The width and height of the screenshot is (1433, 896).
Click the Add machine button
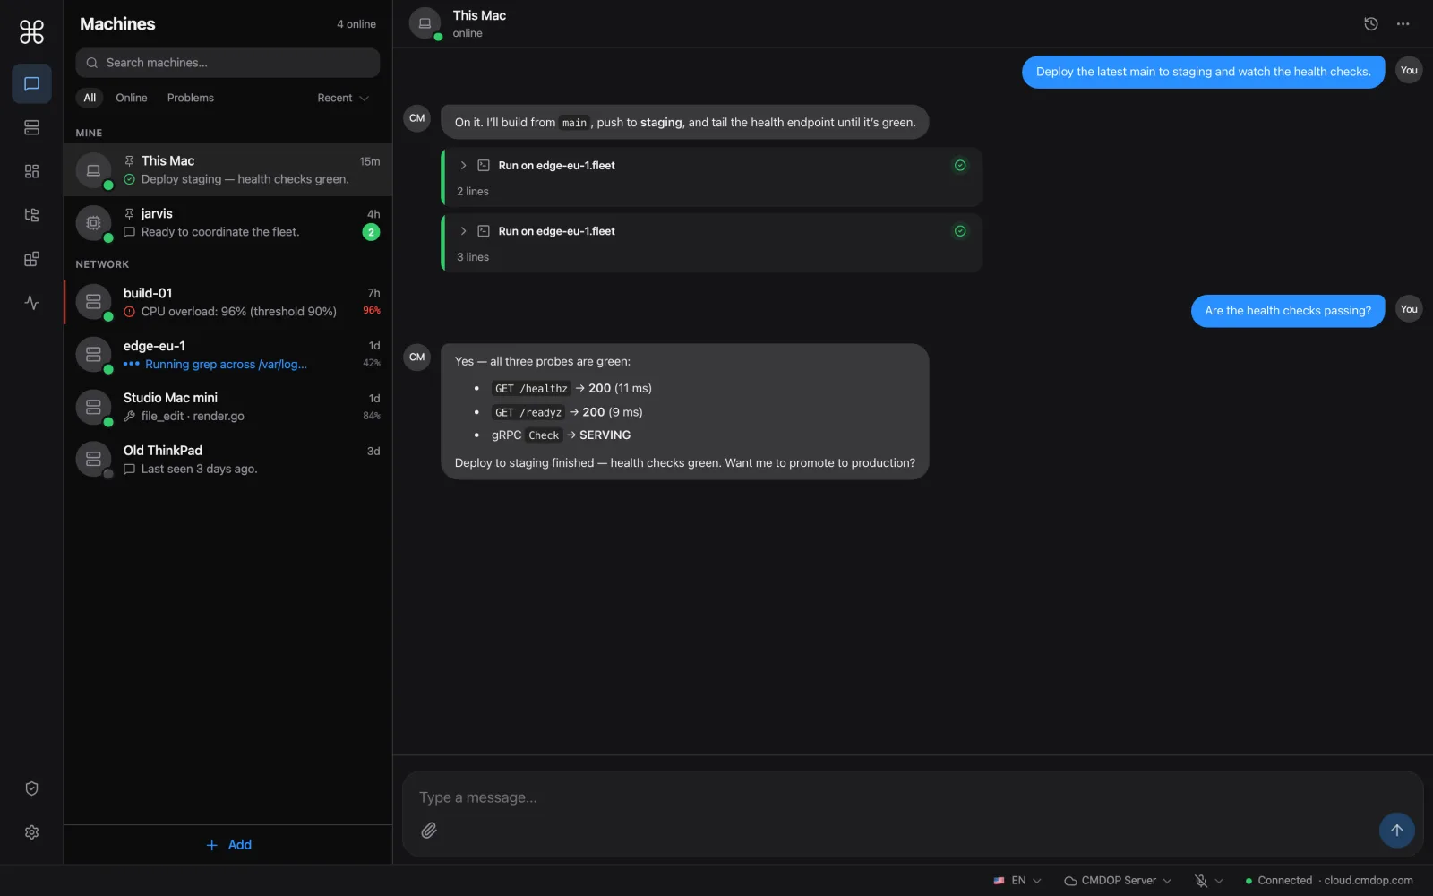228,845
